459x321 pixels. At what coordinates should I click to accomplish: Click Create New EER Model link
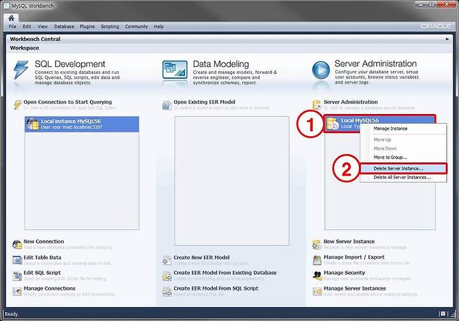coord(201,257)
